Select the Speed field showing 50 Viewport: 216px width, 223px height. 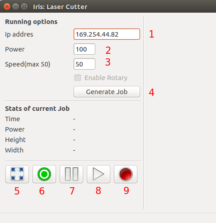click(85, 64)
